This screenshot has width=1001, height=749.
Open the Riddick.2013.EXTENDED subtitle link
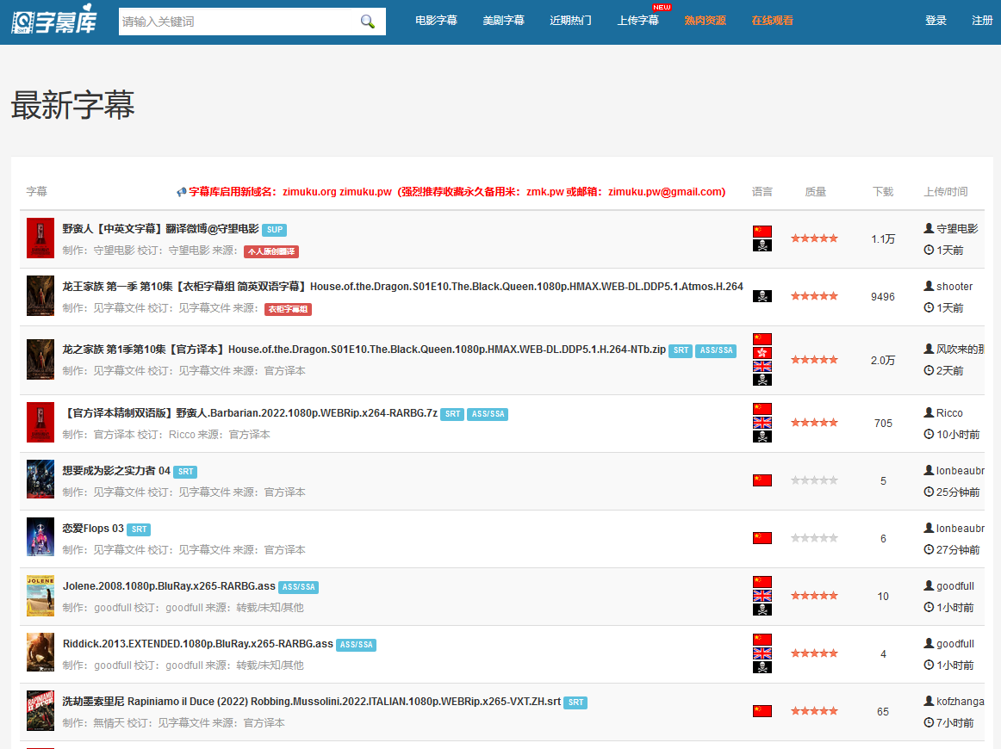pos(198,644)
